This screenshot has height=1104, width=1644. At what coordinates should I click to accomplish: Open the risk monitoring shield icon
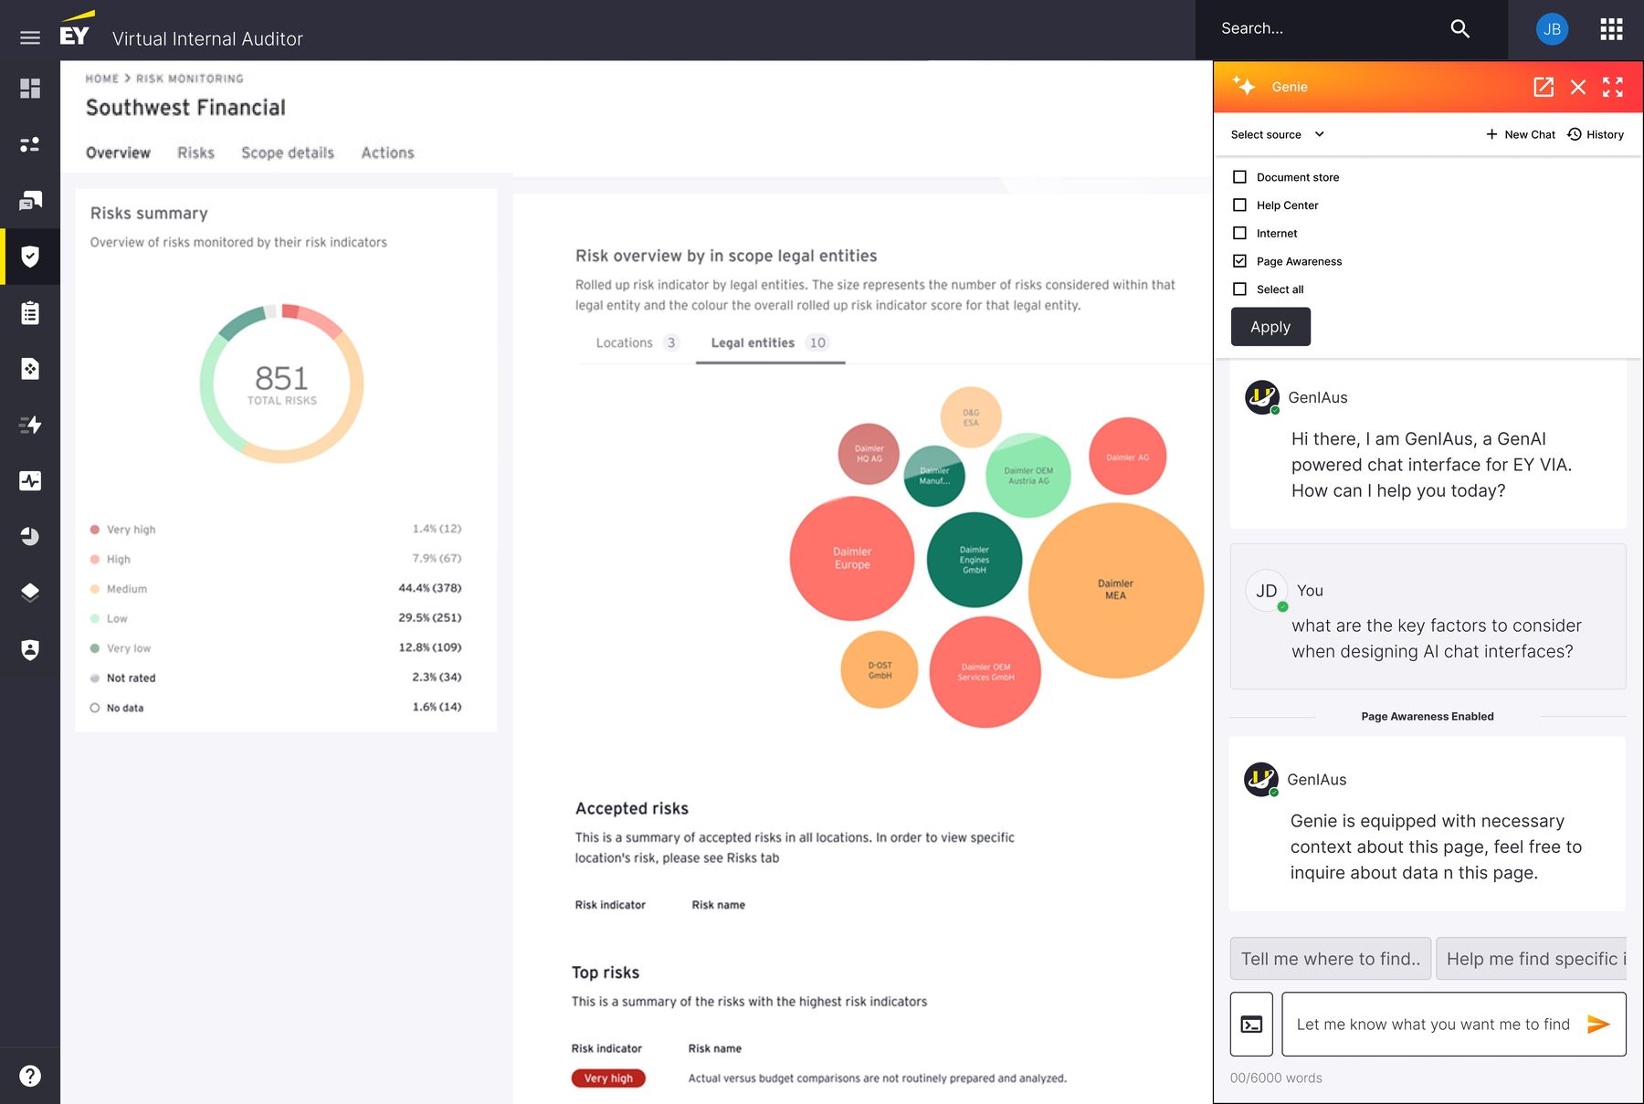click(x=30, y=257)
